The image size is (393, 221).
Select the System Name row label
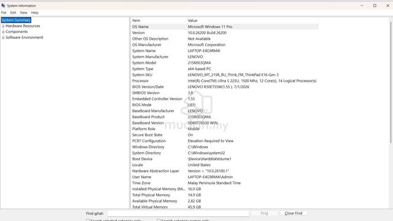coord(144,50)
